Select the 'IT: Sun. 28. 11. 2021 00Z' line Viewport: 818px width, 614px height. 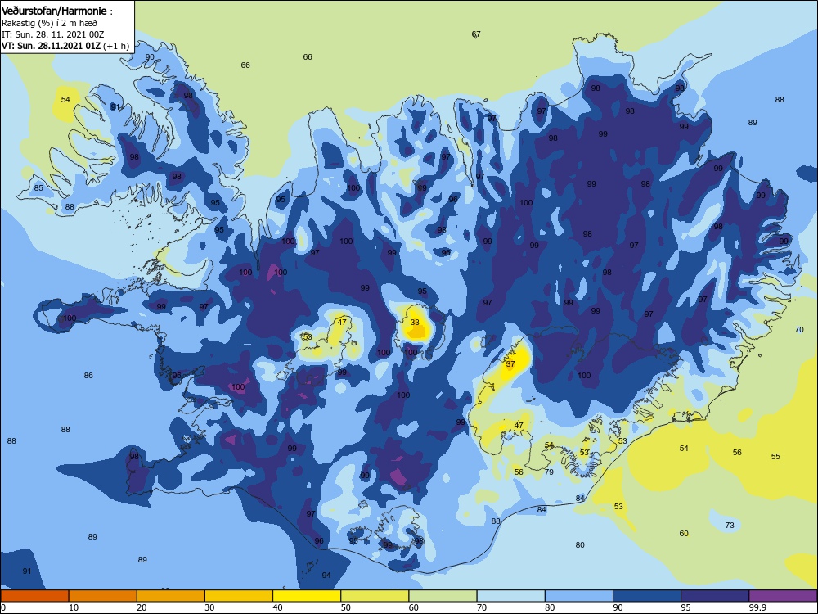pyautogui.click(x=52, y=34)
